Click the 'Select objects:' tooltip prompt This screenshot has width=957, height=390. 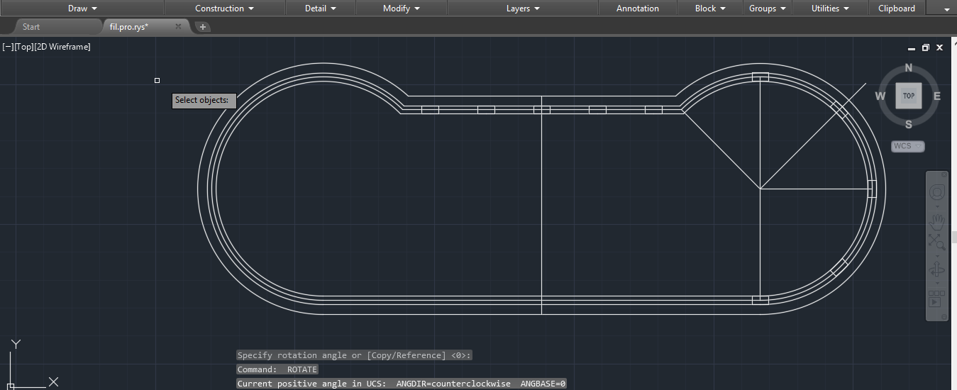pos(204,100)
